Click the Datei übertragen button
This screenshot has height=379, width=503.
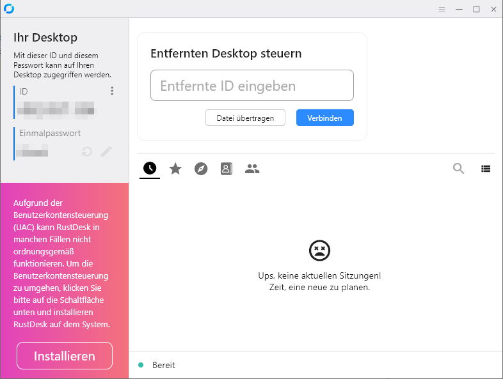[245, 118]
